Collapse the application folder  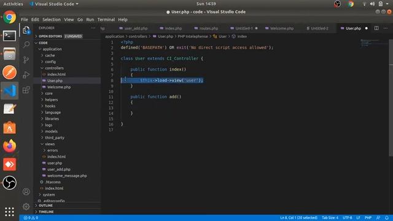coord(52,49)
